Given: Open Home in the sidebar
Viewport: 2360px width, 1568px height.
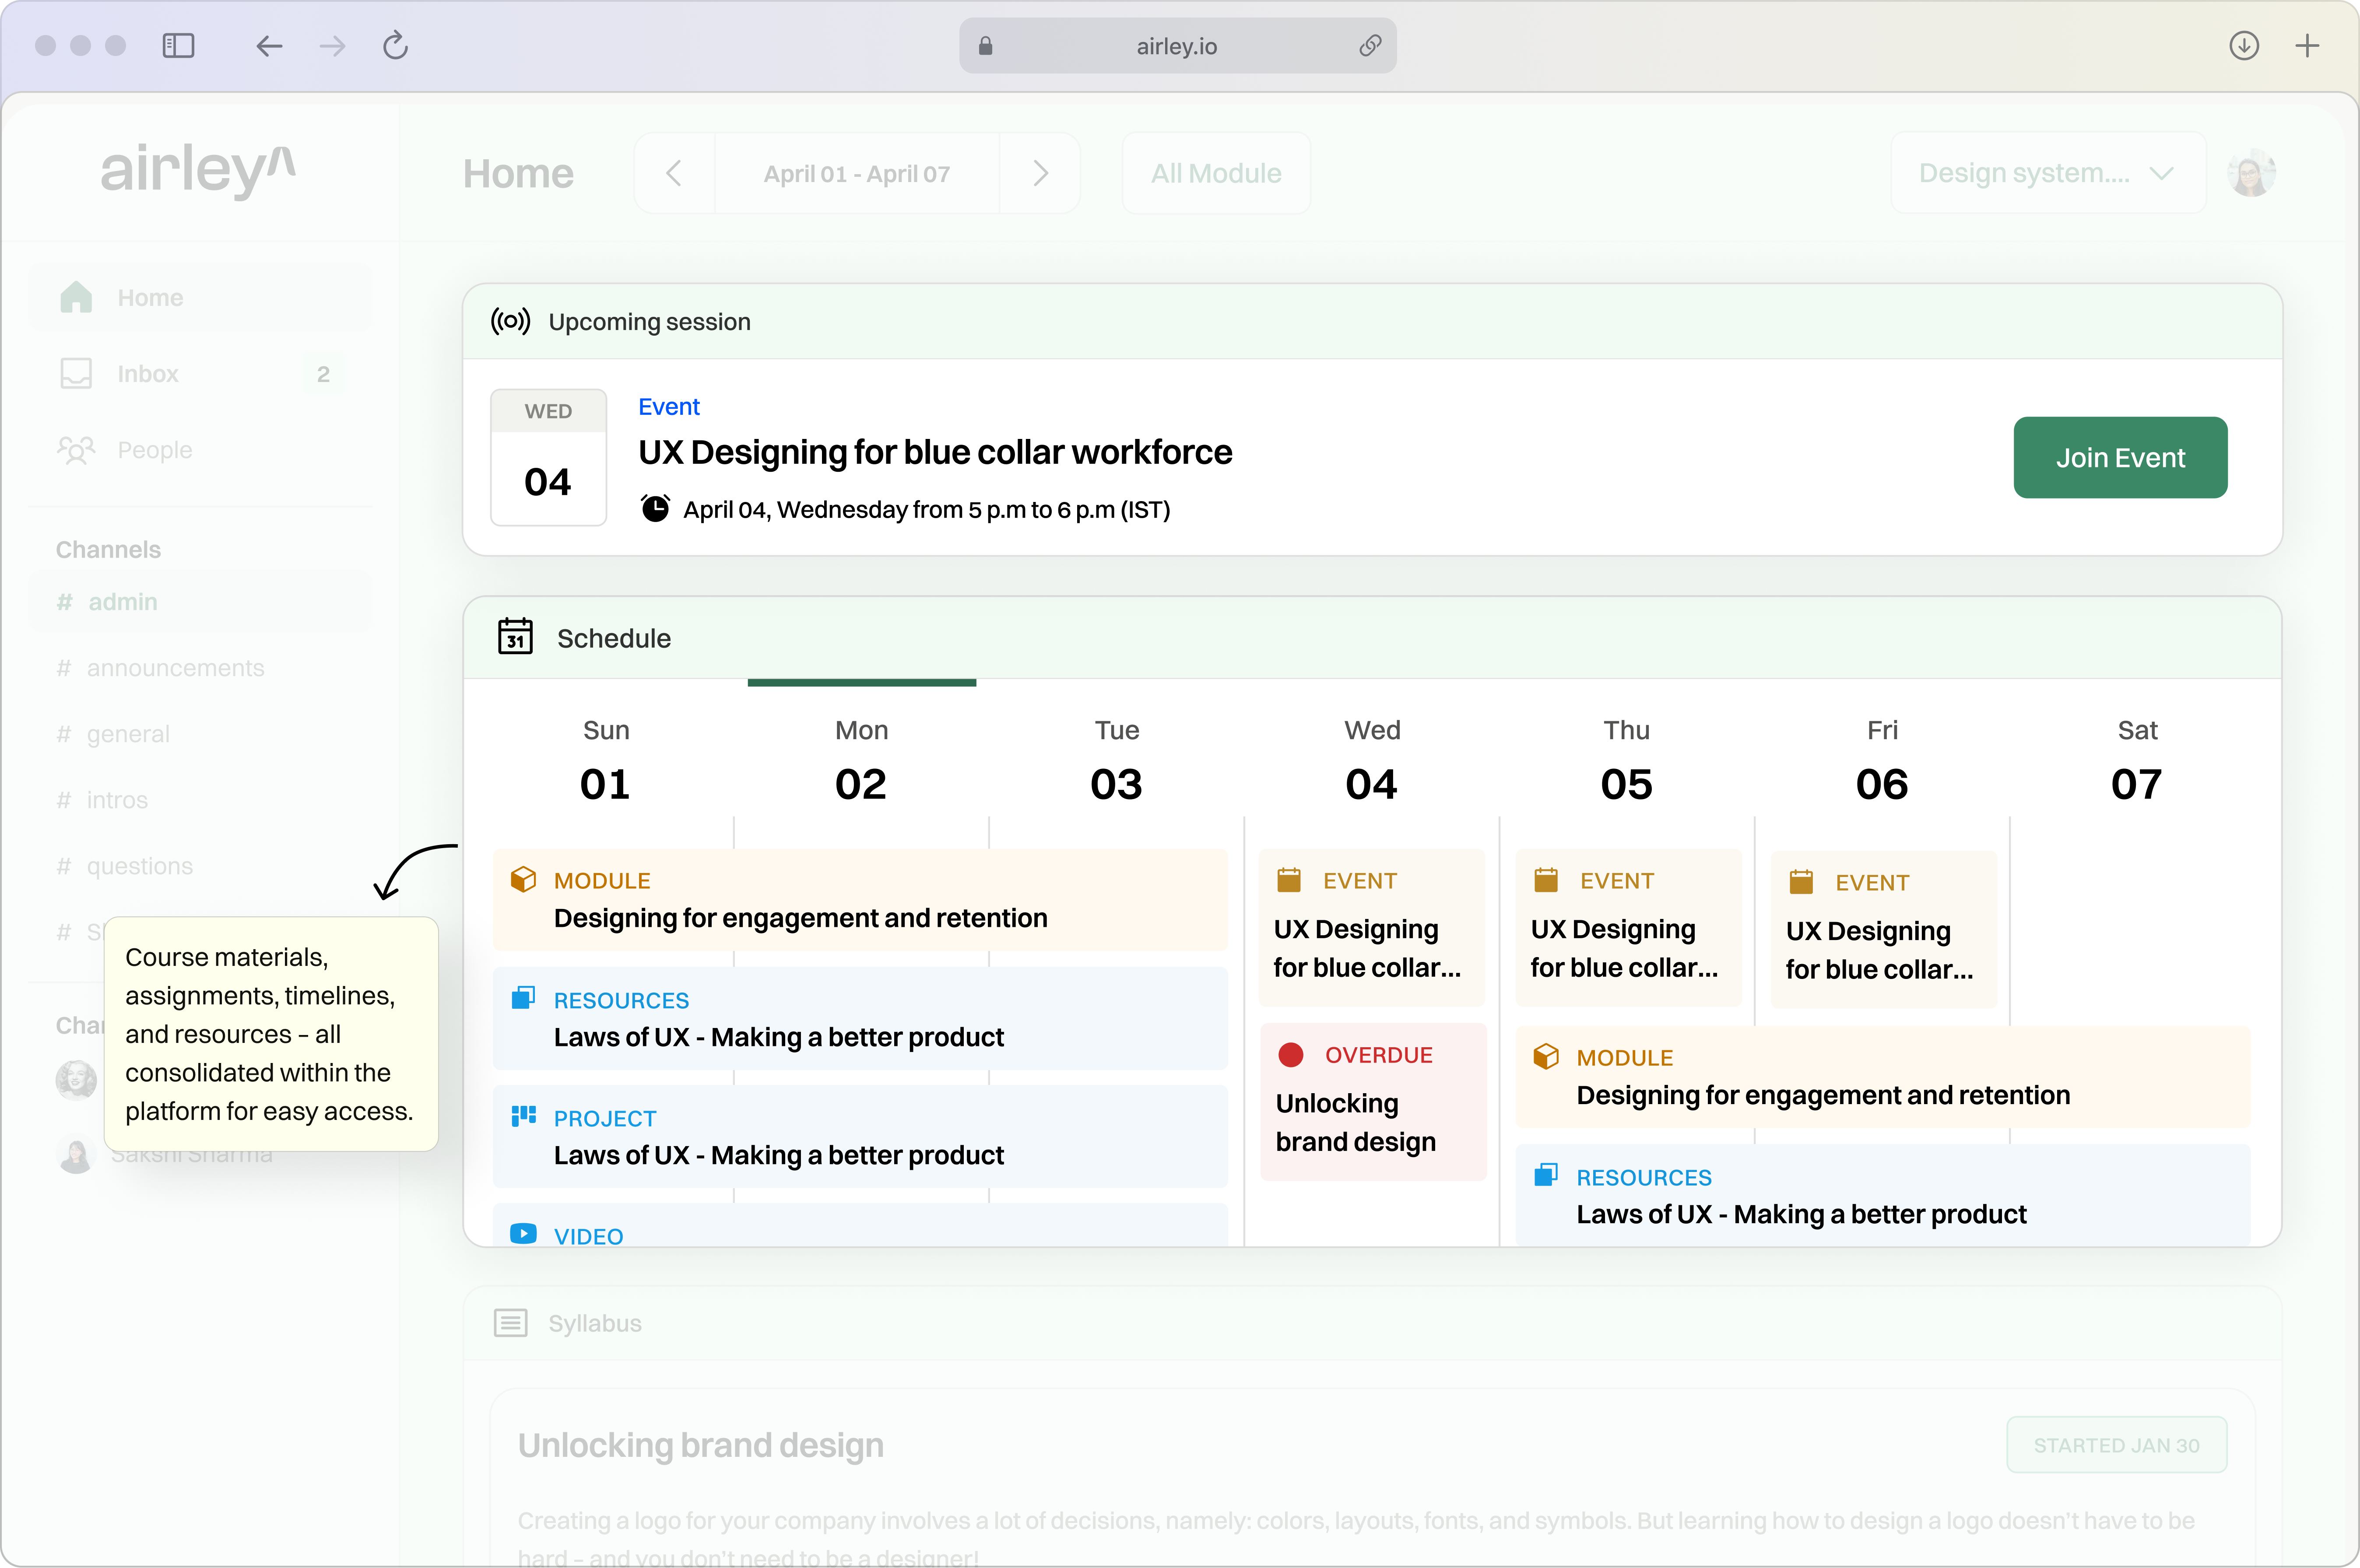Looking at the screenshot, I should (x=201, y=298).
